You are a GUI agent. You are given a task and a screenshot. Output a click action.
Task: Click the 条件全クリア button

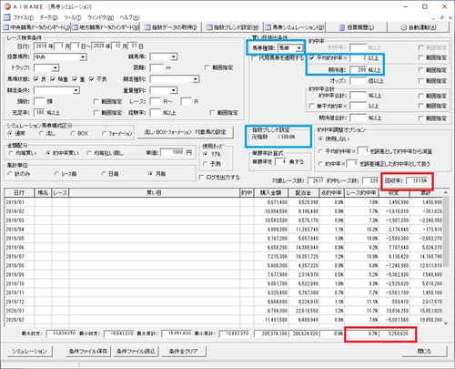click(x=183, y=351)
